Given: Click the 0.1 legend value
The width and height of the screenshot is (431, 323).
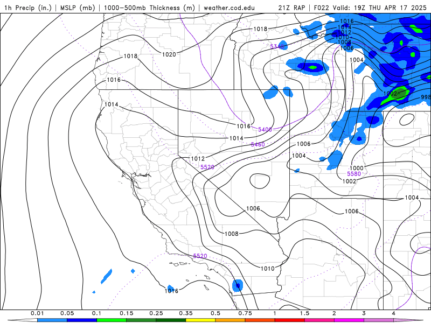Looking at the screenshot, I should click(97, 313).
